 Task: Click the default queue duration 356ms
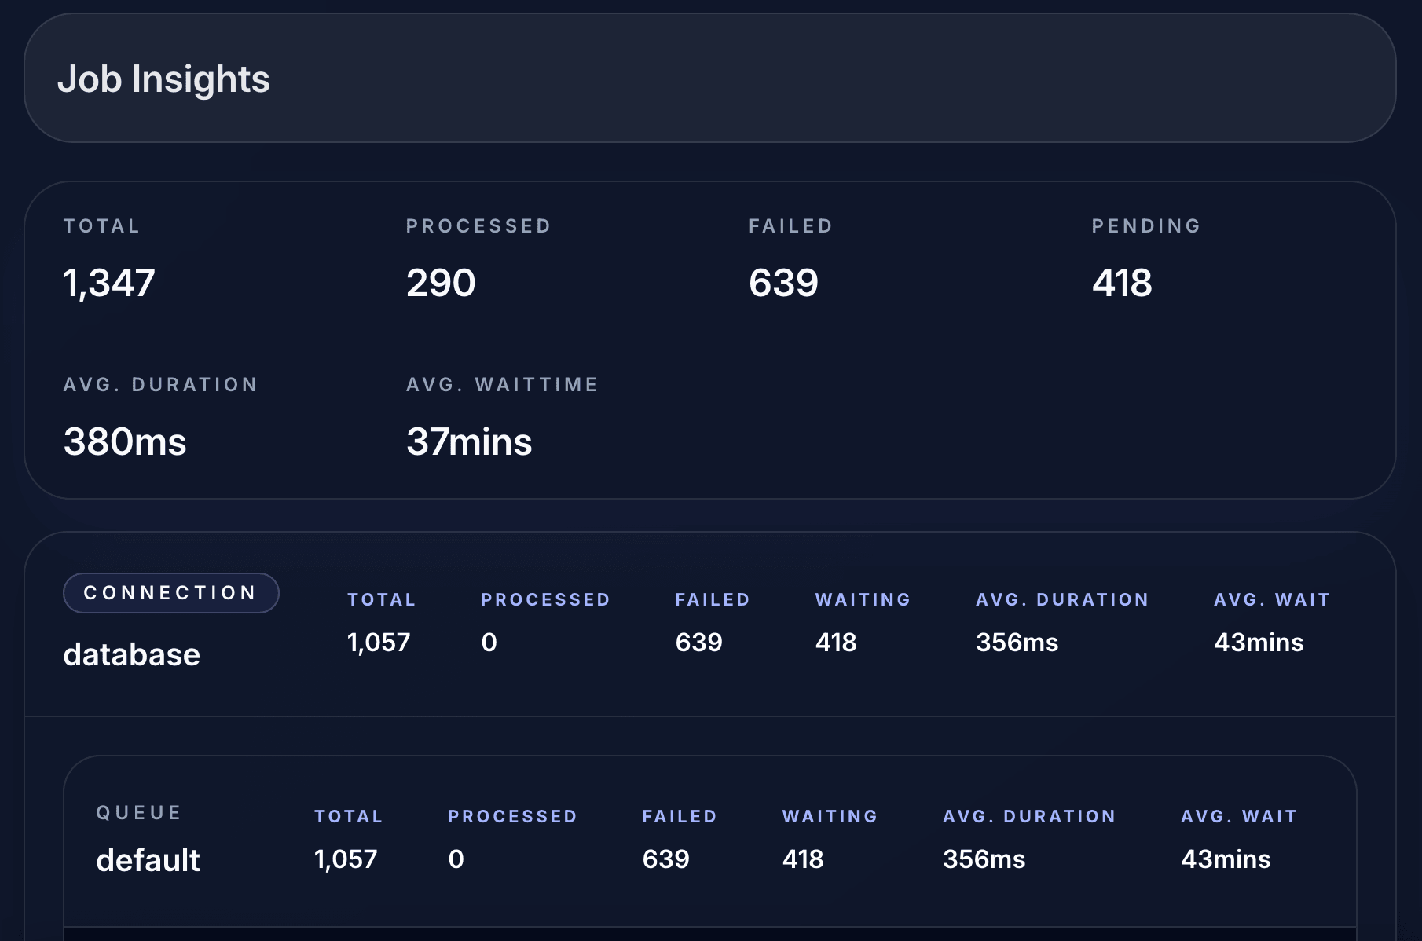(x=984, y=859)
